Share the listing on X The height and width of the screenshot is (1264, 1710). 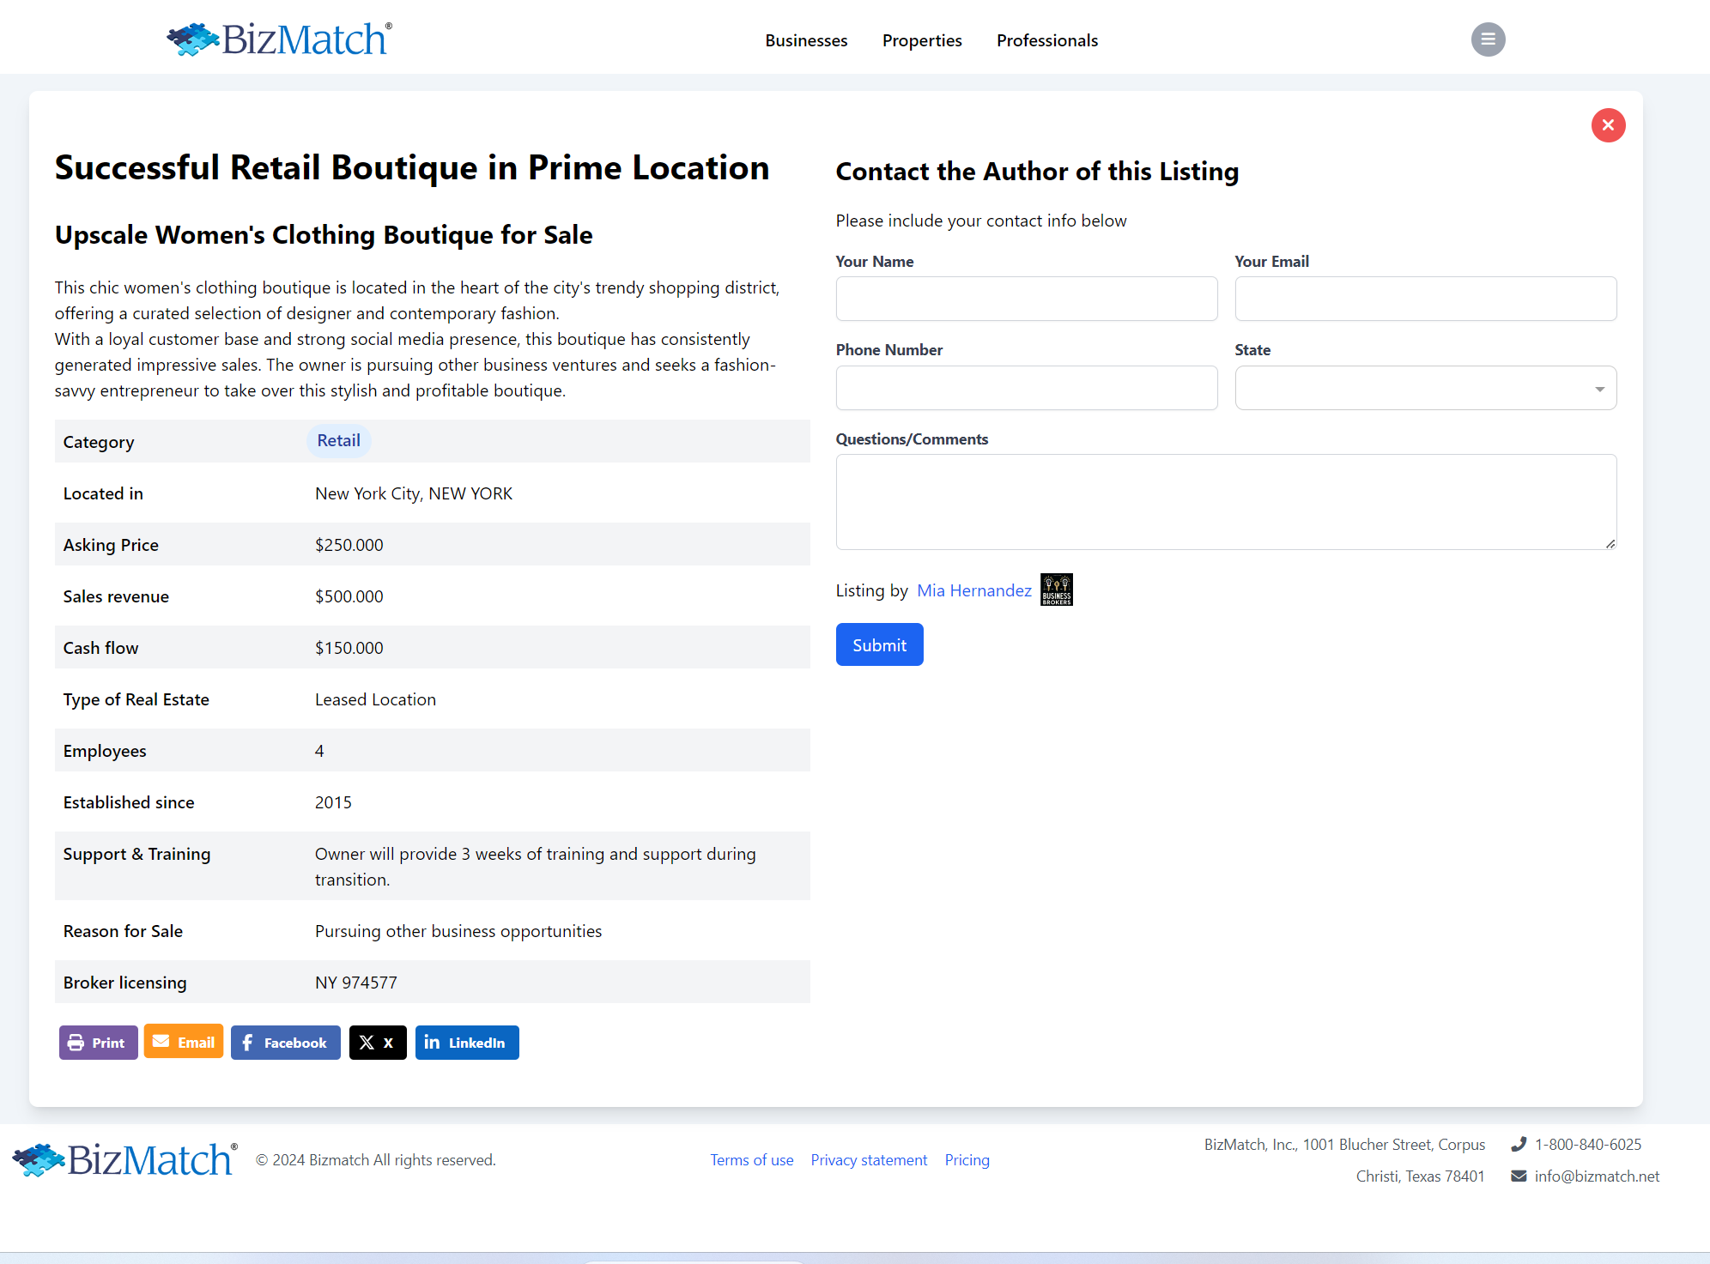point(378,1043)
